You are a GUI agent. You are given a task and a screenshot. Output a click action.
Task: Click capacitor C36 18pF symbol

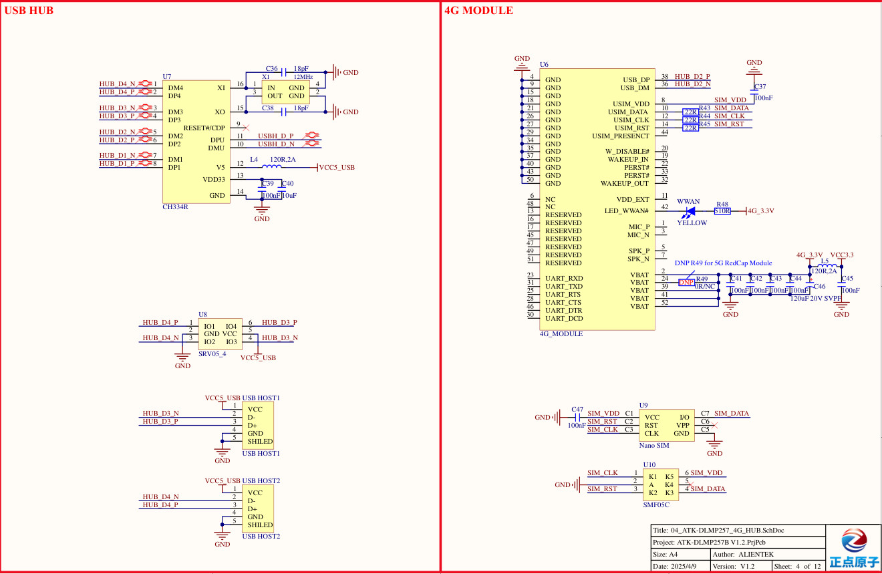[x=285, y=71]
